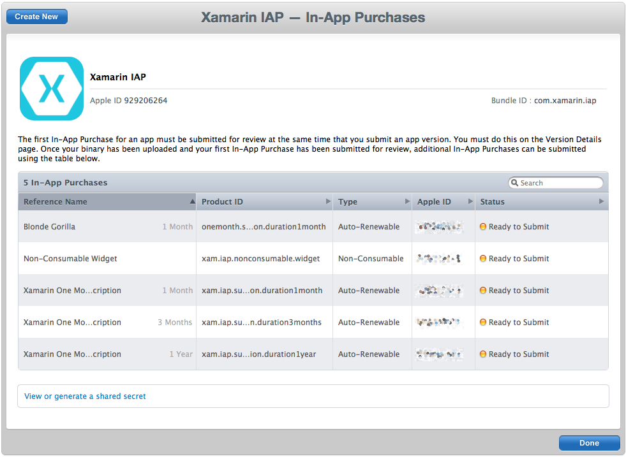Click the status icon beside Non-Consumable Widget
Image resolution: width=626 pixels, height=457 pixels.
click(482, 258)
